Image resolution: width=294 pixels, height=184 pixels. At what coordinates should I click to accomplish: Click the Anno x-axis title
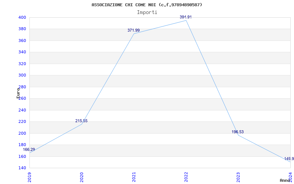point(285,180)
